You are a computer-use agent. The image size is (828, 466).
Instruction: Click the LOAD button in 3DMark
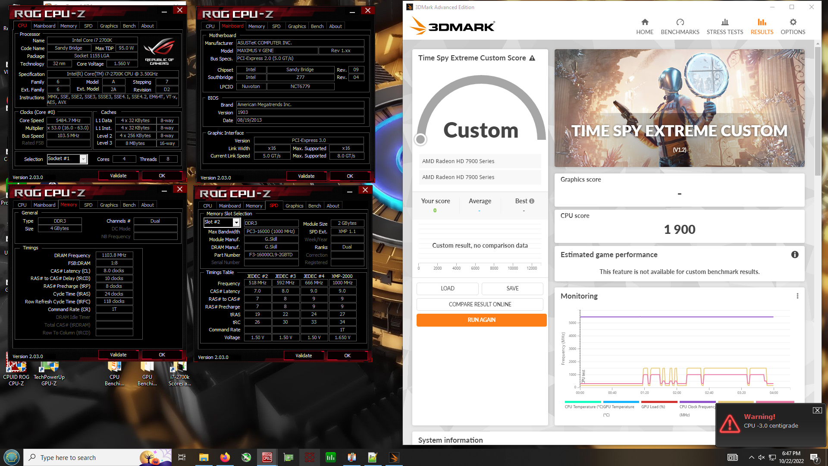[447, 288]
